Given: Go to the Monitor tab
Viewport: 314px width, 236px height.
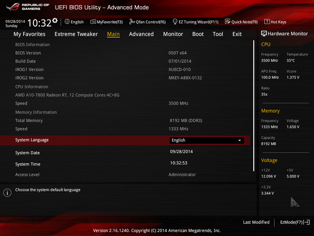Looking at the screenshot, I should (173, 34).
